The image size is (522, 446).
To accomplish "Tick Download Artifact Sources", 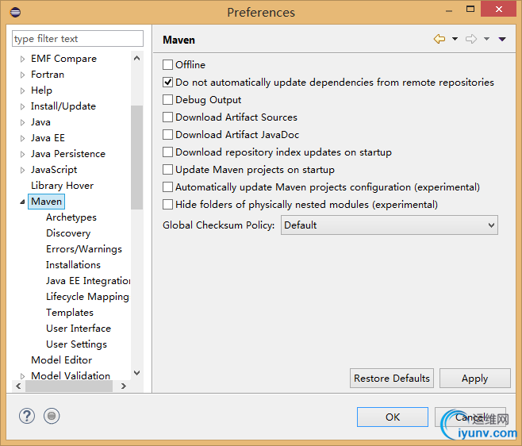I will click(x=168, y=117).
